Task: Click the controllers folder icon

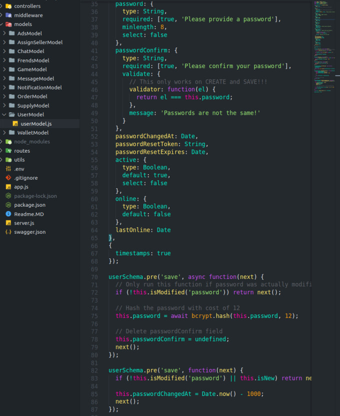Action: pos(8,6)
